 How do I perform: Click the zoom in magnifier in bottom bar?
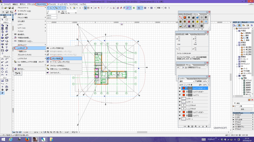pos(48,132)
